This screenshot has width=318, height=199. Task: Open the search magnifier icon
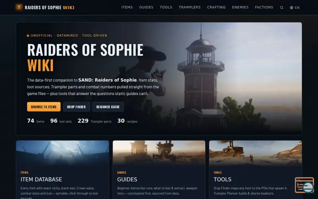click(x=281, y=8)
